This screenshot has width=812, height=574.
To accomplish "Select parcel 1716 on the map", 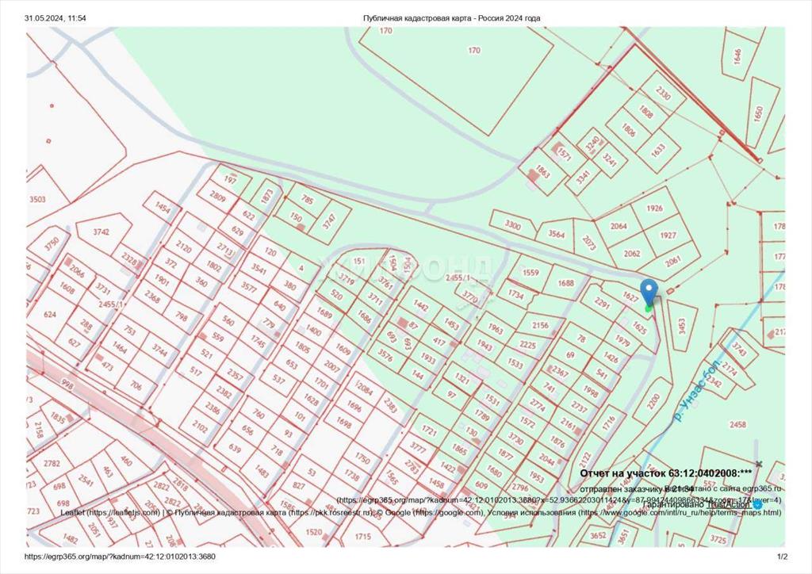I will [x=609, y=423].
